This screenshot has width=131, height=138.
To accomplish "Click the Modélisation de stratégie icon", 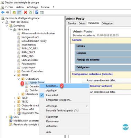I will (x=11, y=121).
